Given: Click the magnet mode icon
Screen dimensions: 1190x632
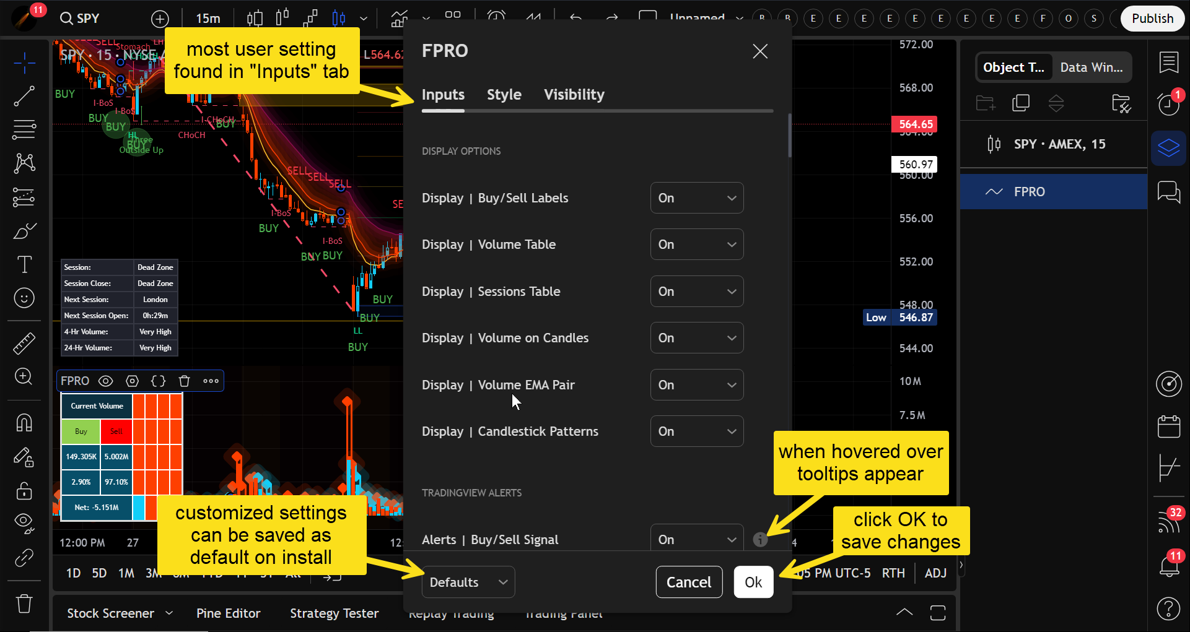Looking at the screenshot, I should (24, 423).
